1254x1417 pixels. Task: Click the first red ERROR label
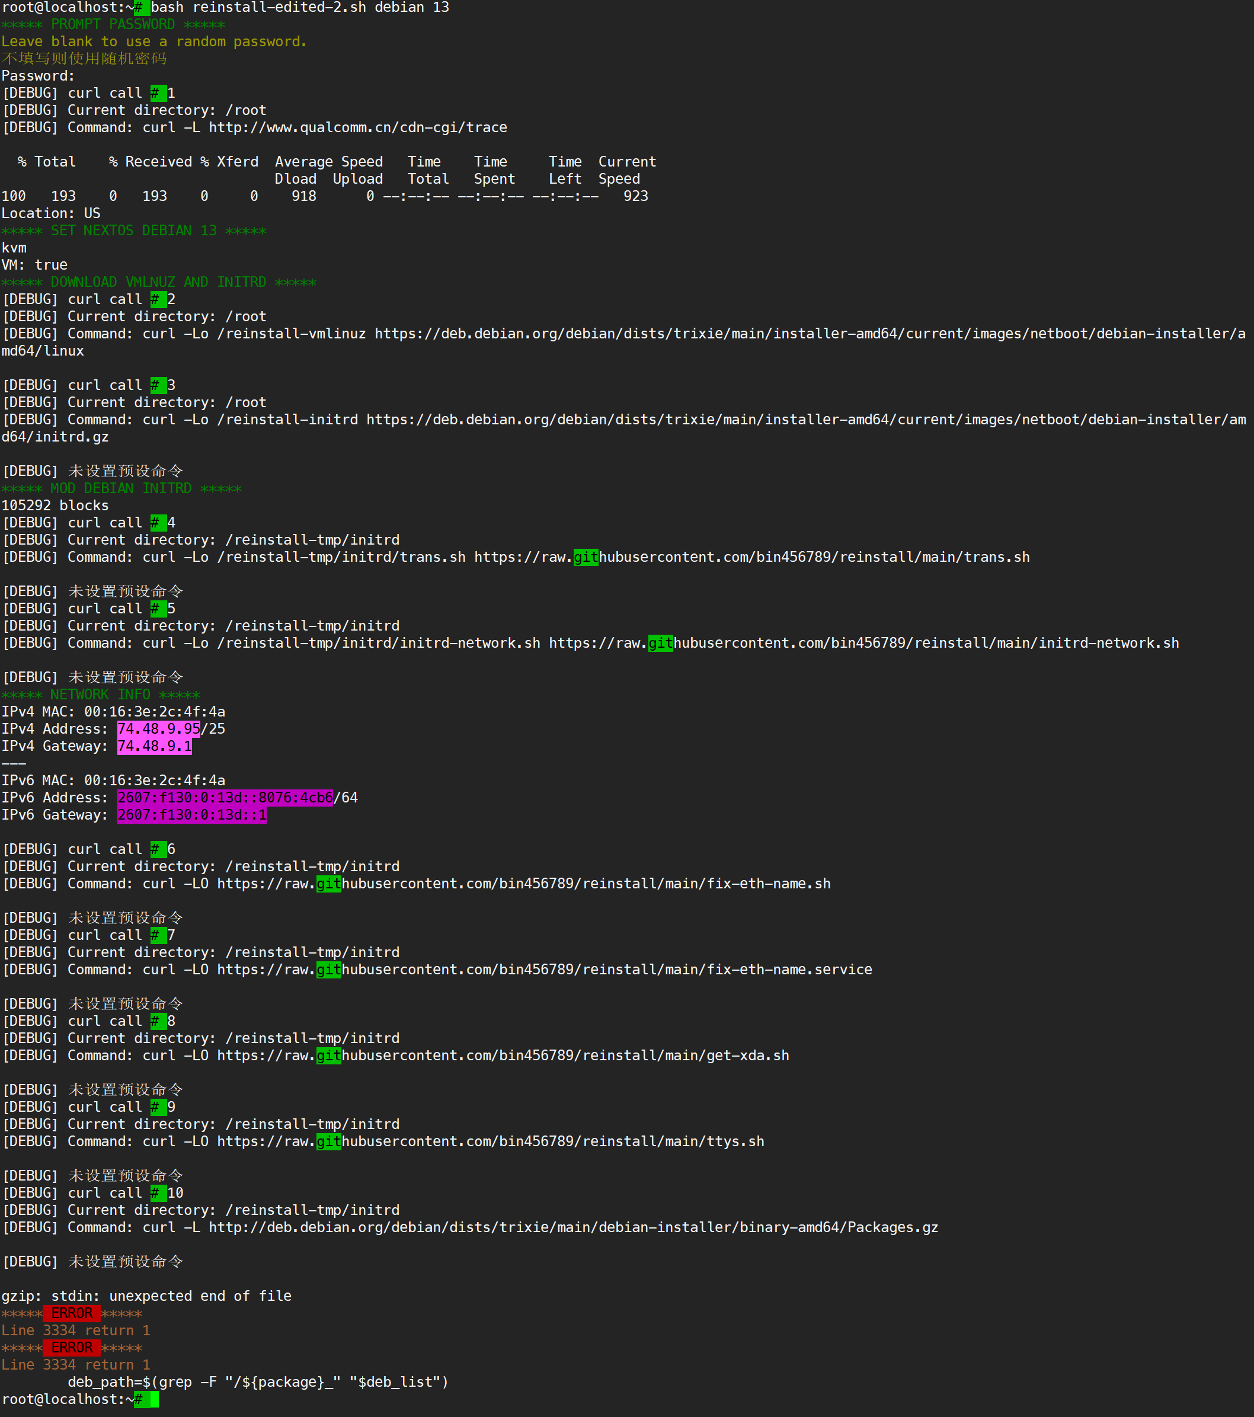click(71, 1314)
